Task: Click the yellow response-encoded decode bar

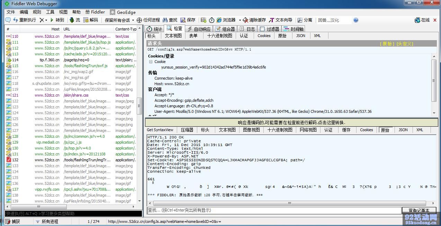Action: (x=291, y=123)
